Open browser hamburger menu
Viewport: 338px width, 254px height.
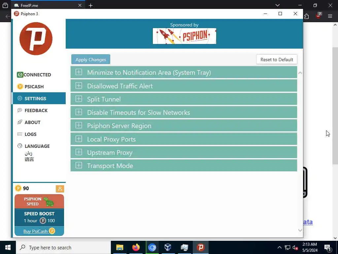tap(330, 16)
